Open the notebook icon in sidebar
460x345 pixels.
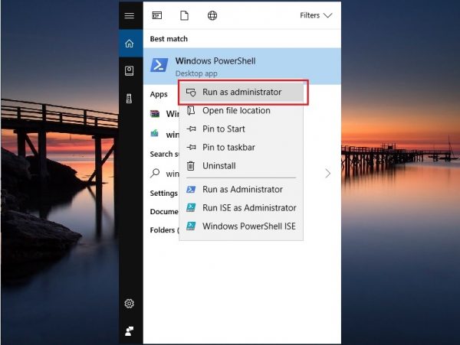tap(130, 71)
